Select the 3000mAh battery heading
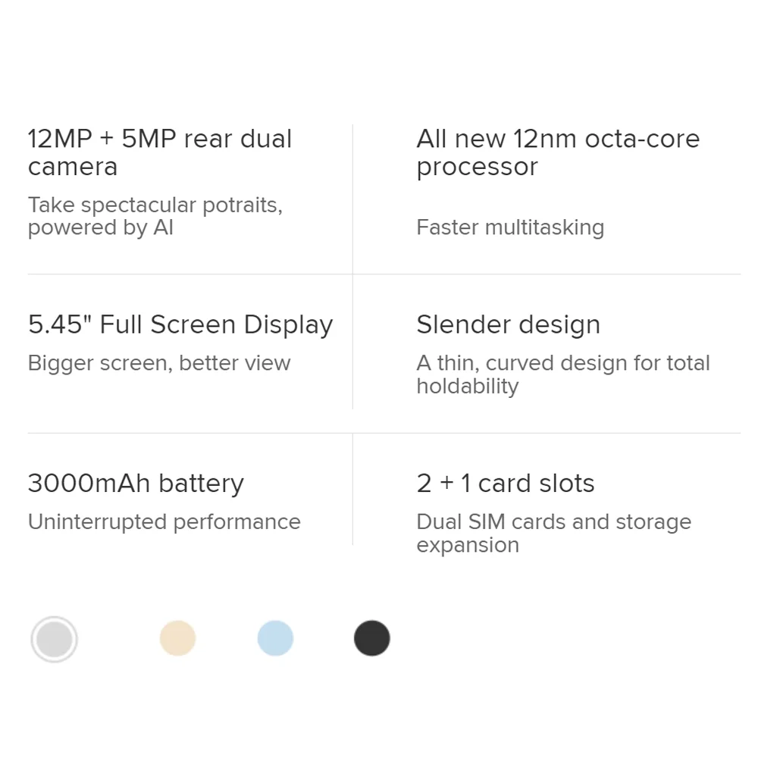The height and width of the screenshot is (758, 758). point(136,484)
